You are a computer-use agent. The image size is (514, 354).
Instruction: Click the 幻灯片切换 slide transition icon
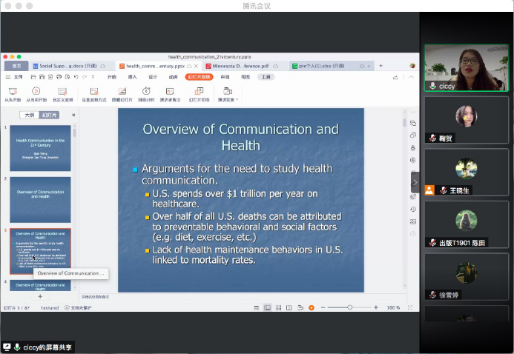(200, 90)
